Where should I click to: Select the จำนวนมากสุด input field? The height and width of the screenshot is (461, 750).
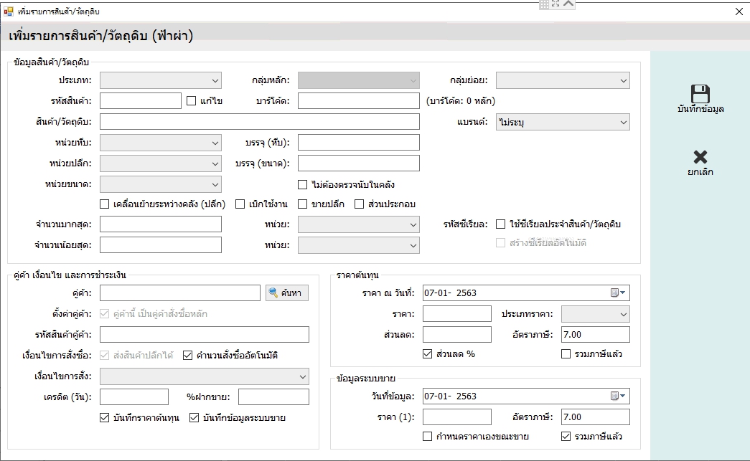(x=161, y=224)
